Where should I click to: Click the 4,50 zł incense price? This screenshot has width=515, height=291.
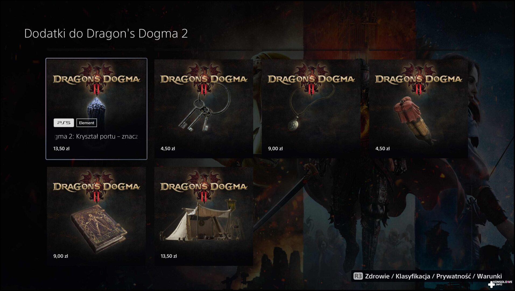(382, 148)
